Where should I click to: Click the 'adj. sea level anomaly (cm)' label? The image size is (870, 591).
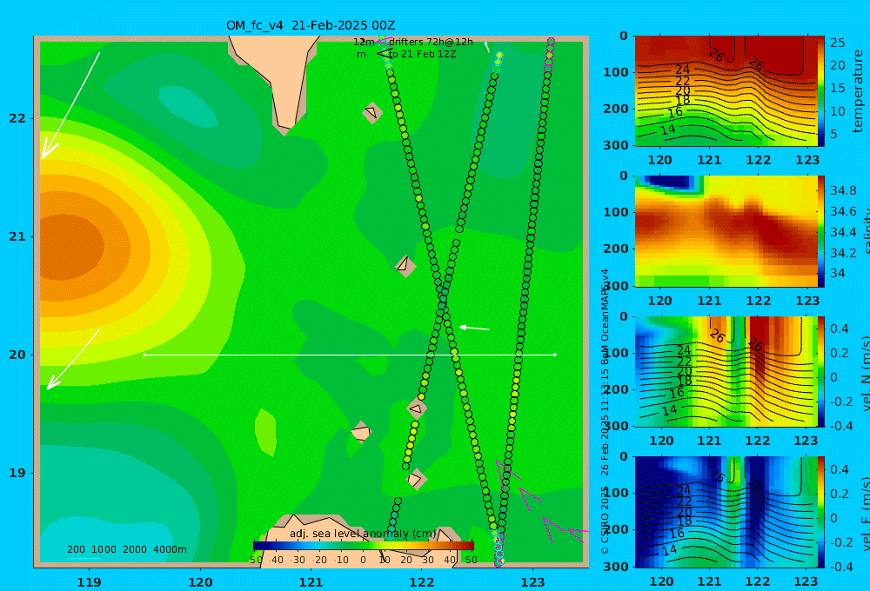pos(363,534)
